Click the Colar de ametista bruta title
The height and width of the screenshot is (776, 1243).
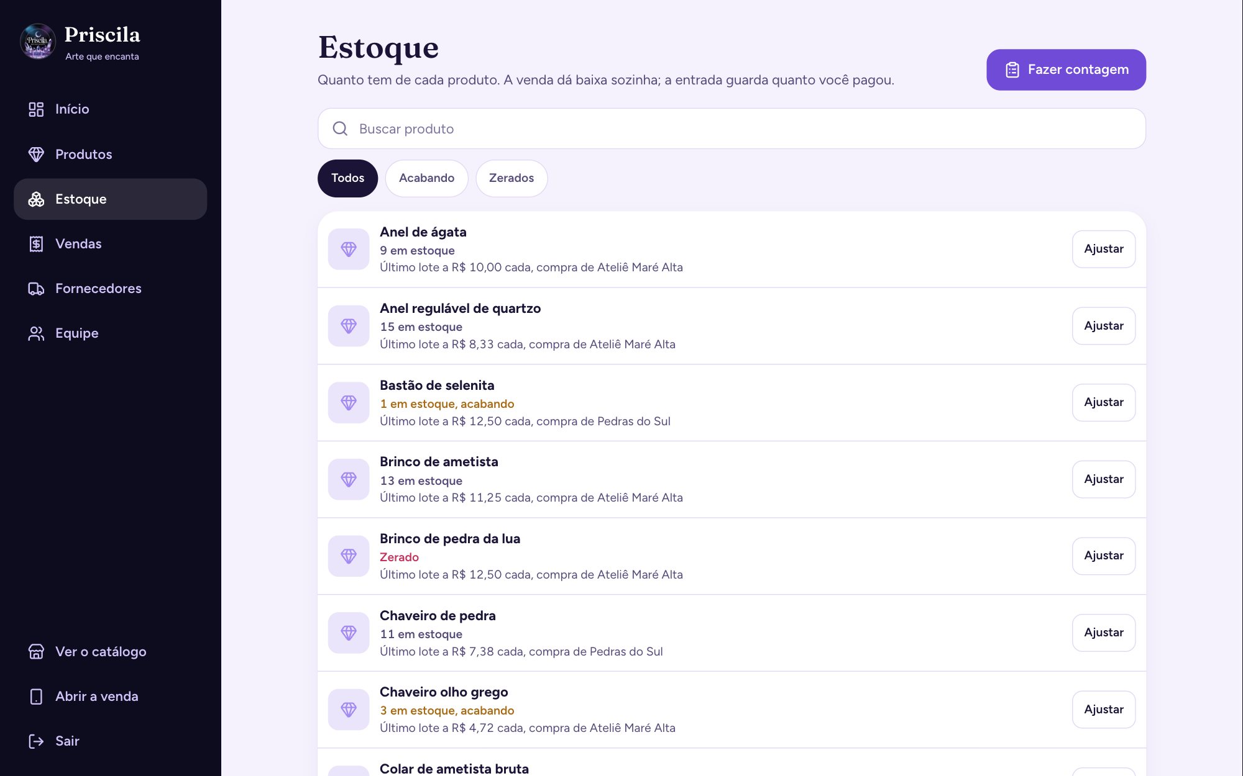click(x=454, y=769)
